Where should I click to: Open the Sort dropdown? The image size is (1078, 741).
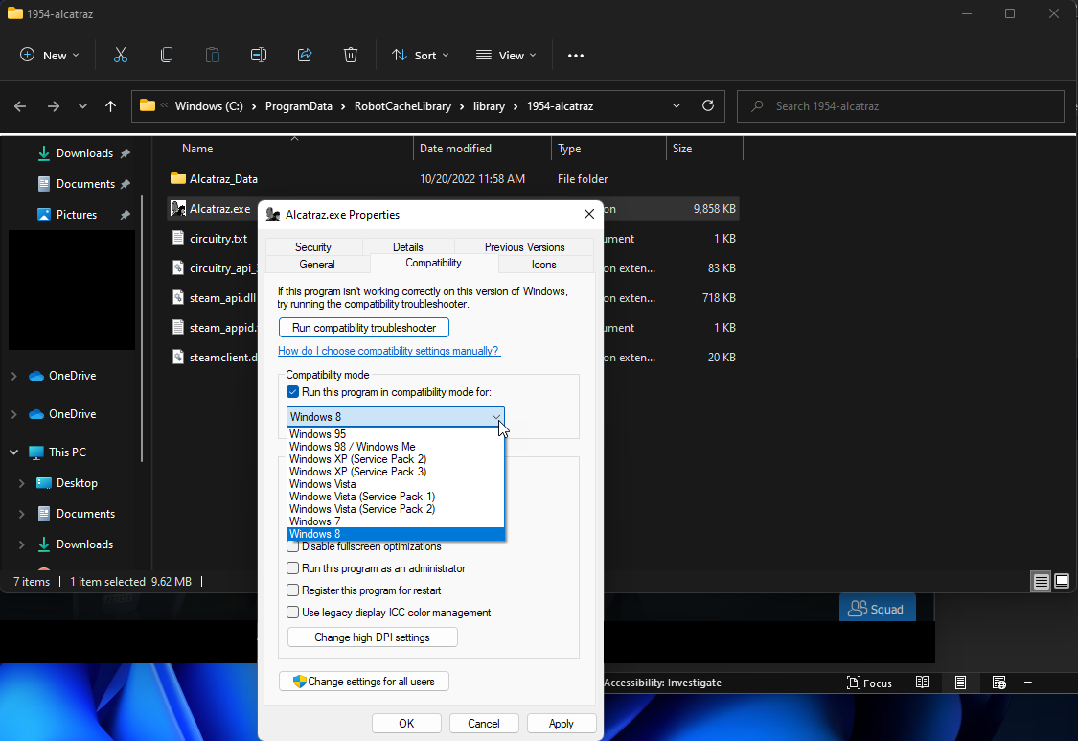click(x=420, y=55)
